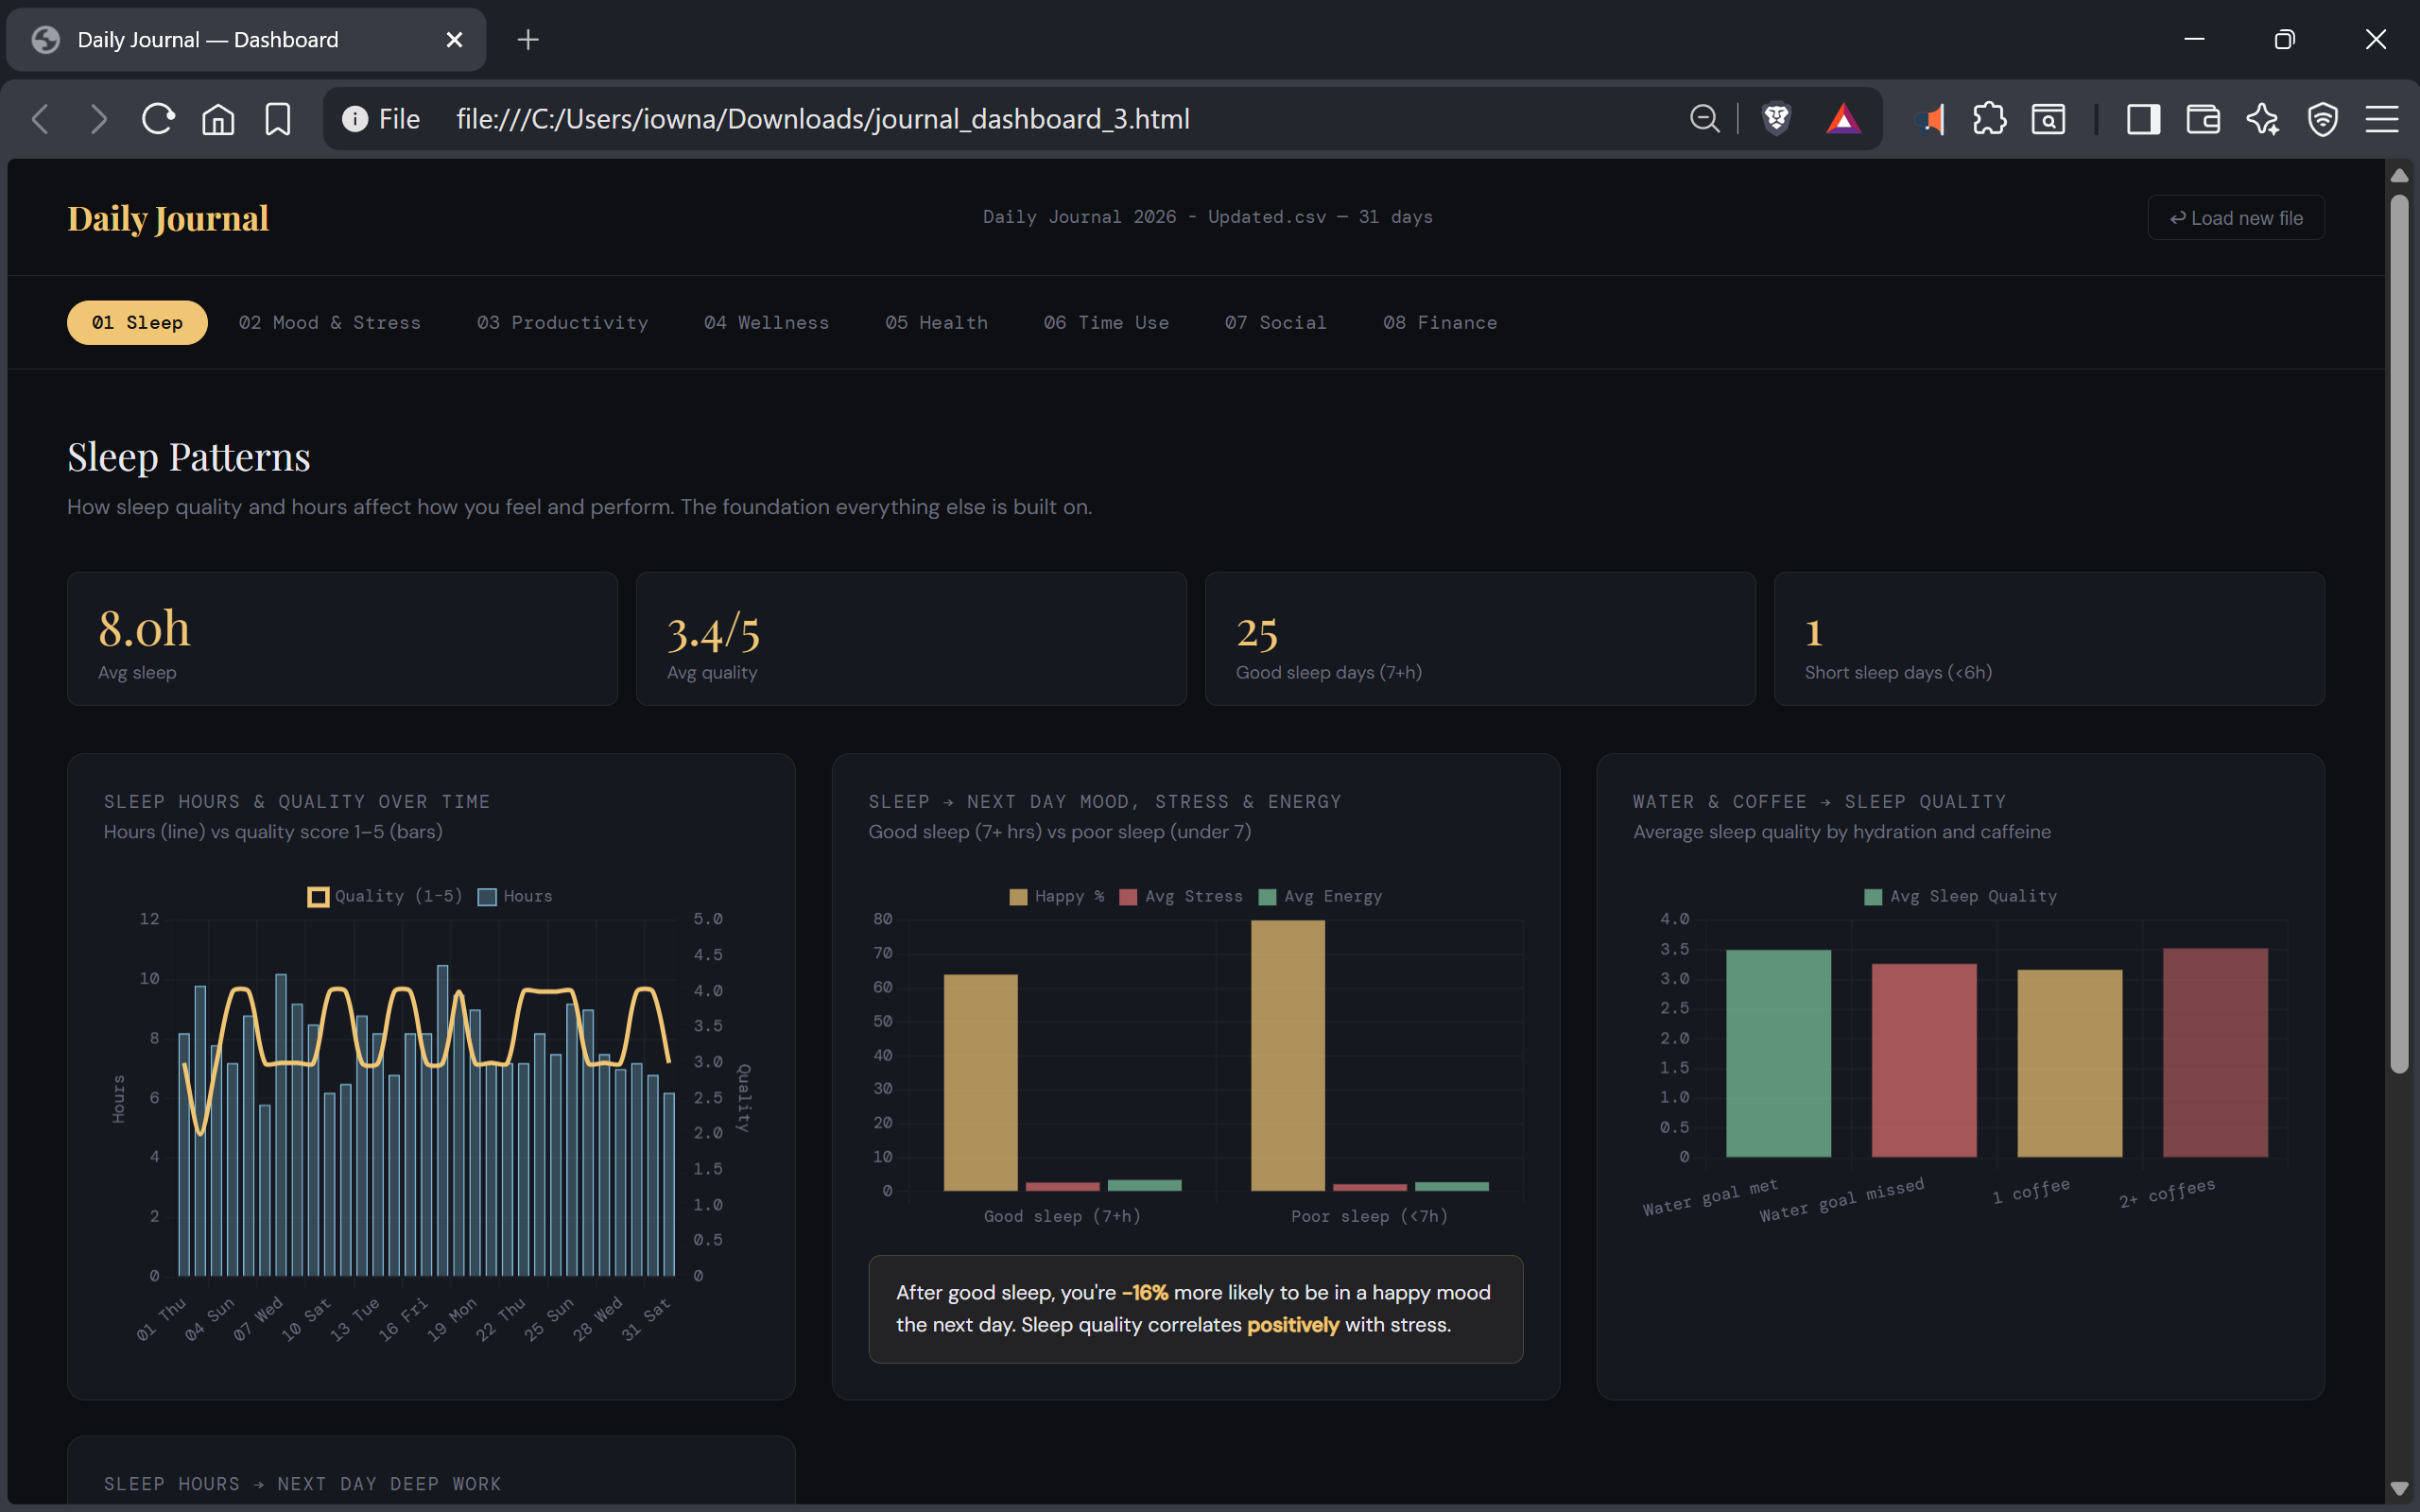Close the Daily Journal Dashboard tab
Screen dimensions: 2420x1512
[x=454, y=39]
